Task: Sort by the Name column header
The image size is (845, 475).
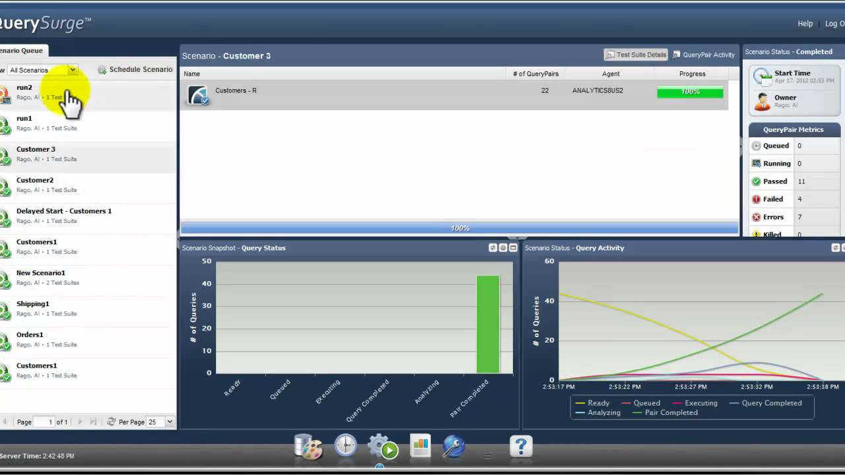Action: pyautogui.click(x=343, y=74)
